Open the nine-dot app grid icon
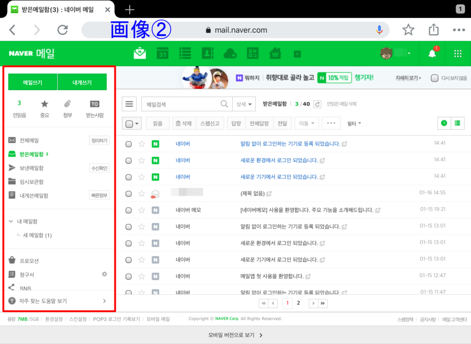471x344 pixels. 458,53
